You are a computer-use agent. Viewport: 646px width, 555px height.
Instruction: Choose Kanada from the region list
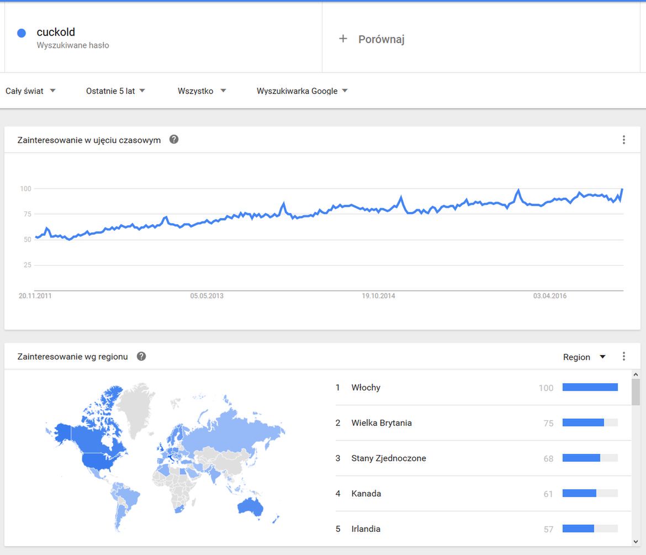pos(366,494)
